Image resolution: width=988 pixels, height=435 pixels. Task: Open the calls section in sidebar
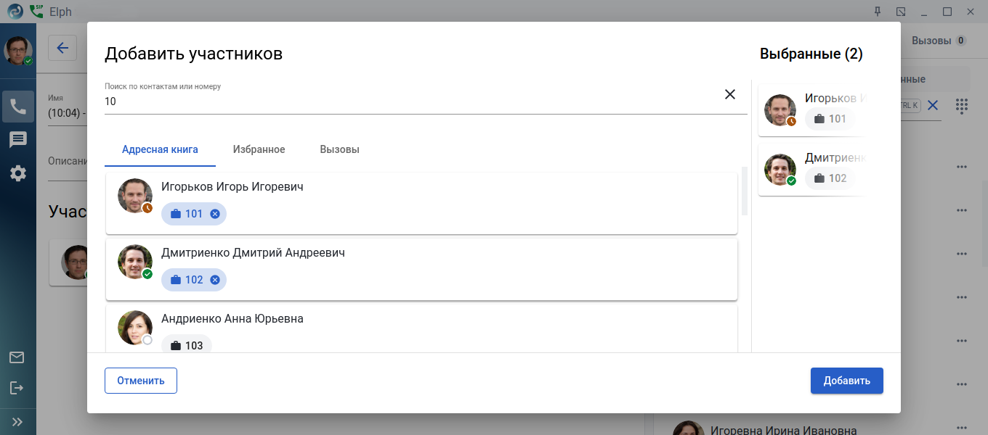pos(18,107)
